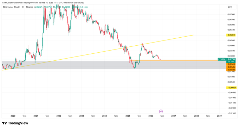Click the 2029 label on time axis

tap(219, 116)
